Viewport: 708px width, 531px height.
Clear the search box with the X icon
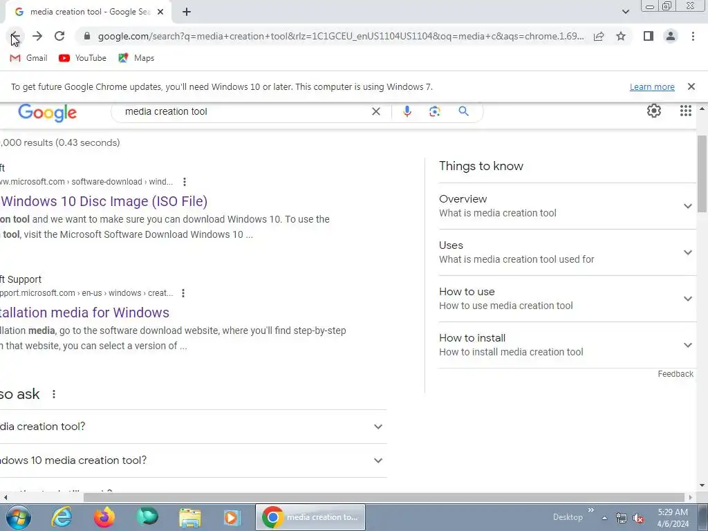coord(375,111)
